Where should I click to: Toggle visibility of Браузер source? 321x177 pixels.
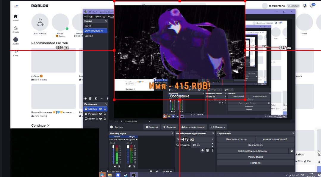(101, 109)
